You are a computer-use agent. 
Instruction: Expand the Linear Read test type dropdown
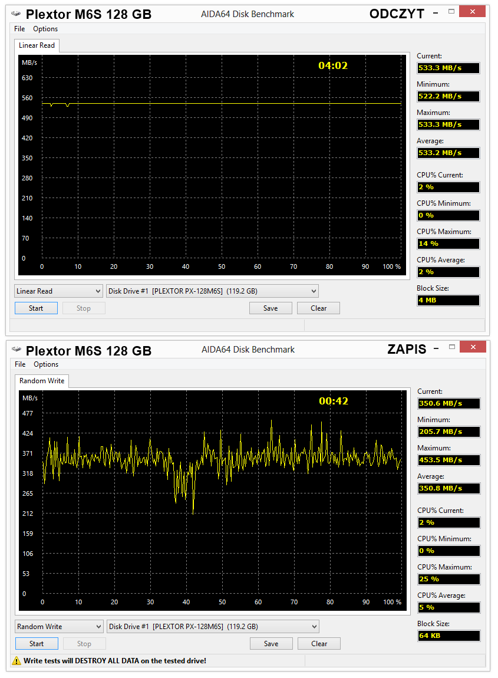58,291
